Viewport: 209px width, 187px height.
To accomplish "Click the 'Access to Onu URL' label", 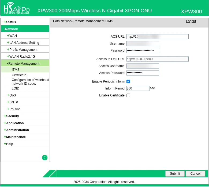I will (110, 59).
